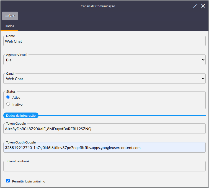Edit the Token Google input field
This screenshot has width=209, height=188.
tap(104, 129)
